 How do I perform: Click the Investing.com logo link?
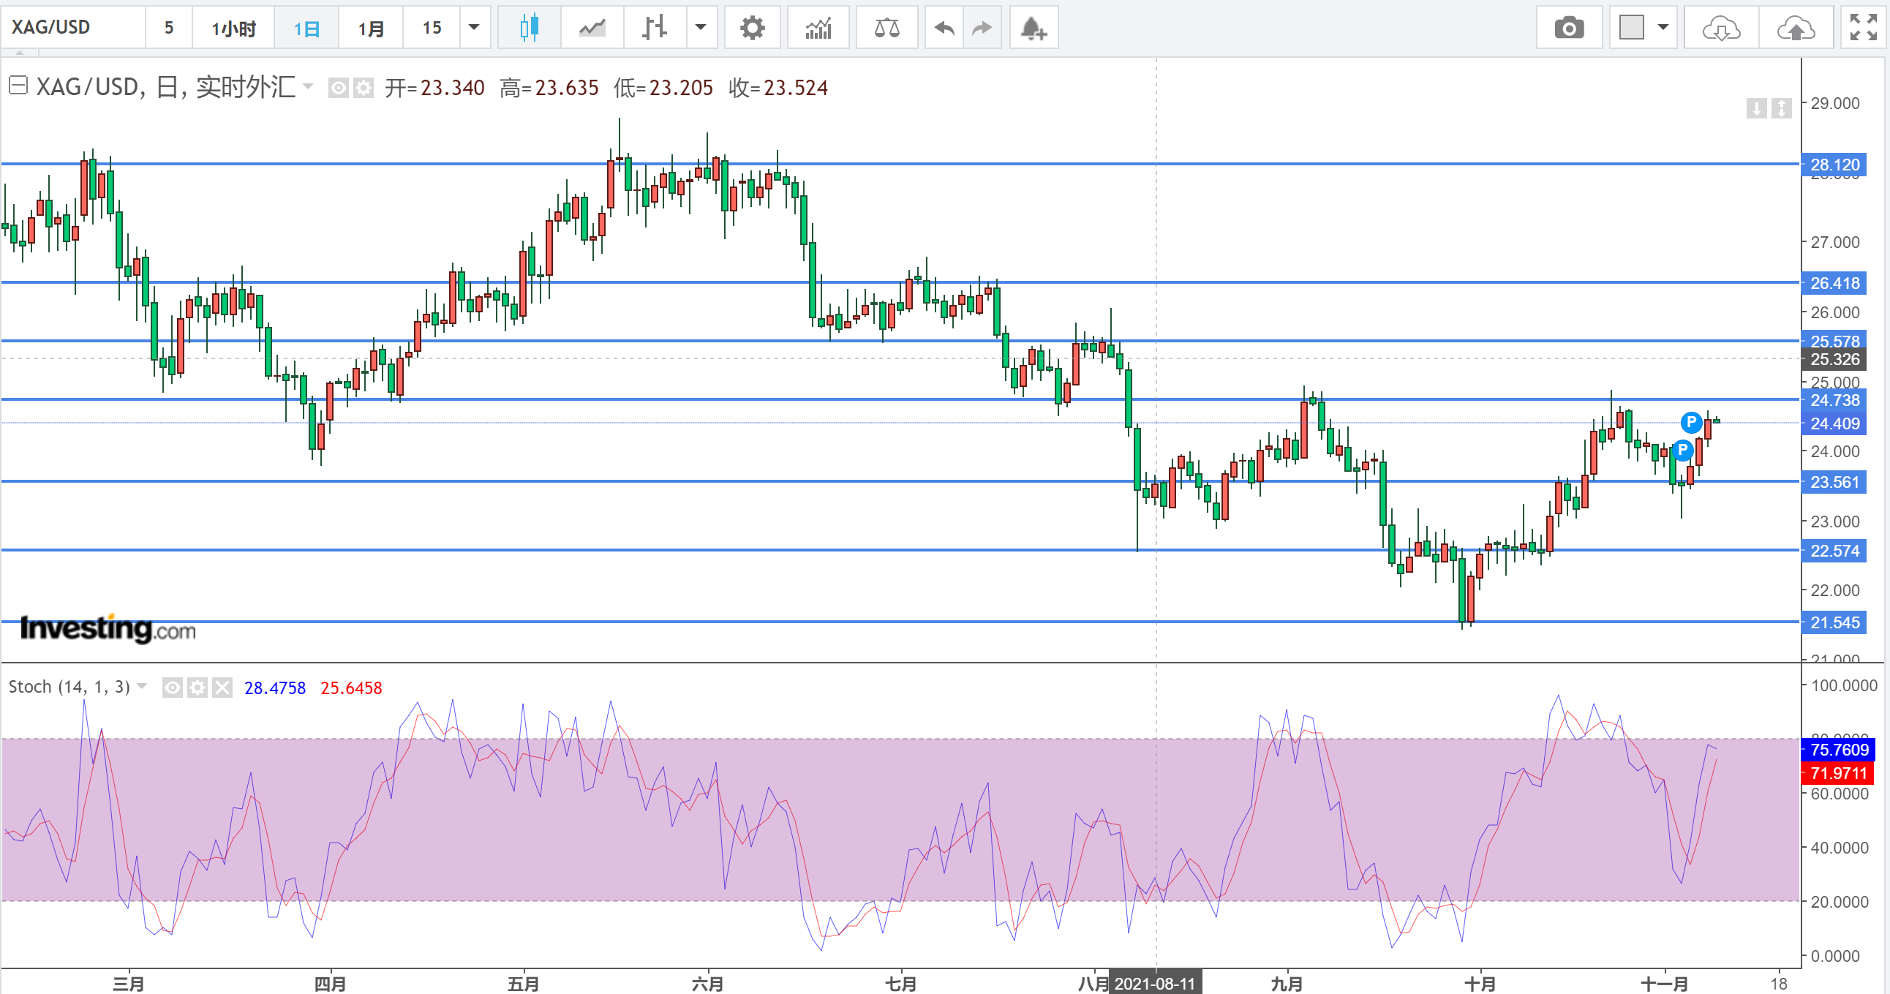point(108,629)
